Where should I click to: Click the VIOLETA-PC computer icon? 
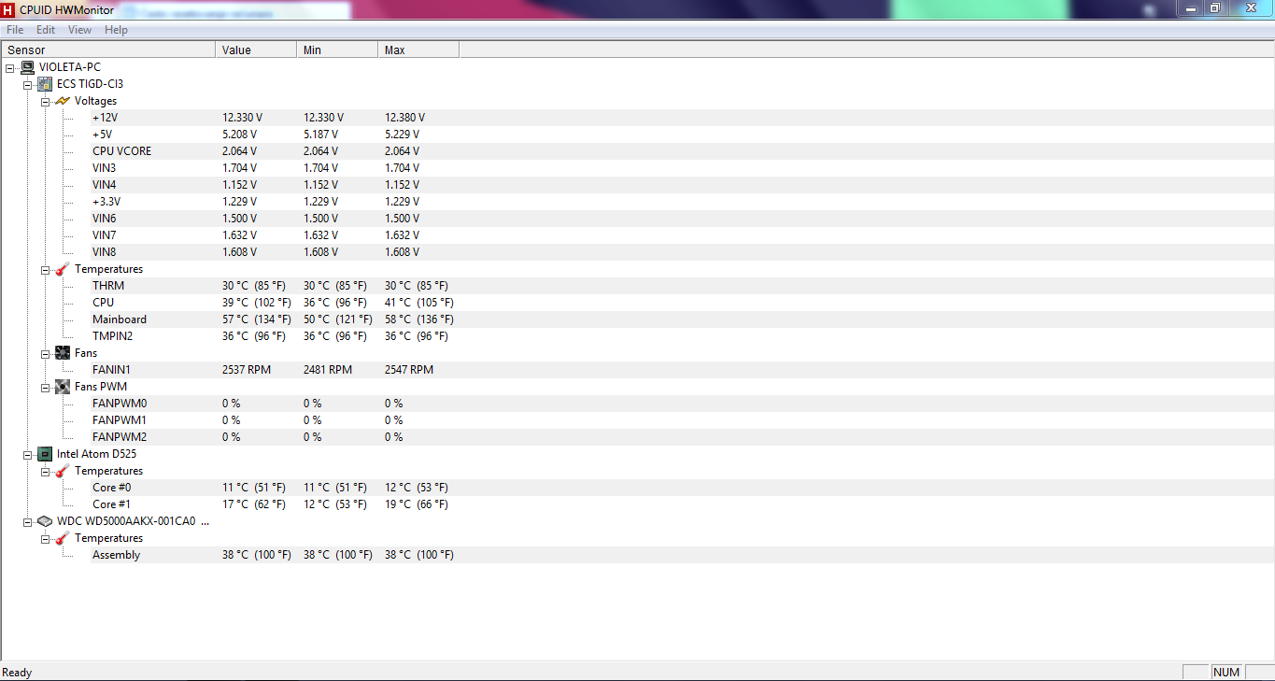[x=28, y=67]
